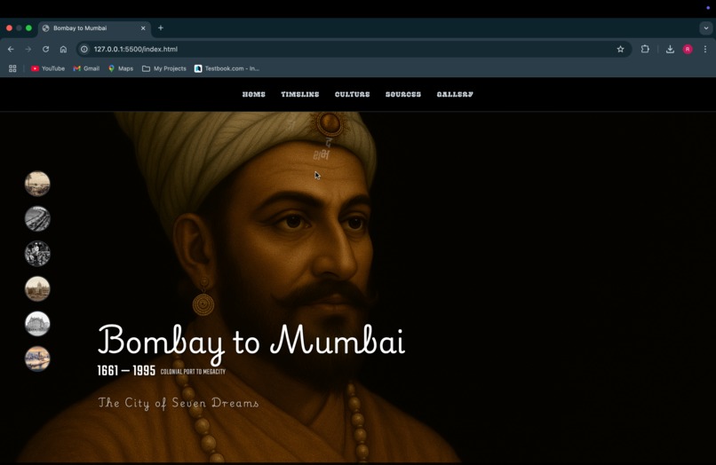The width and height of the screenshot is (716, 465).
Task: View site information icon in address bar
Action: click(84, 50)
